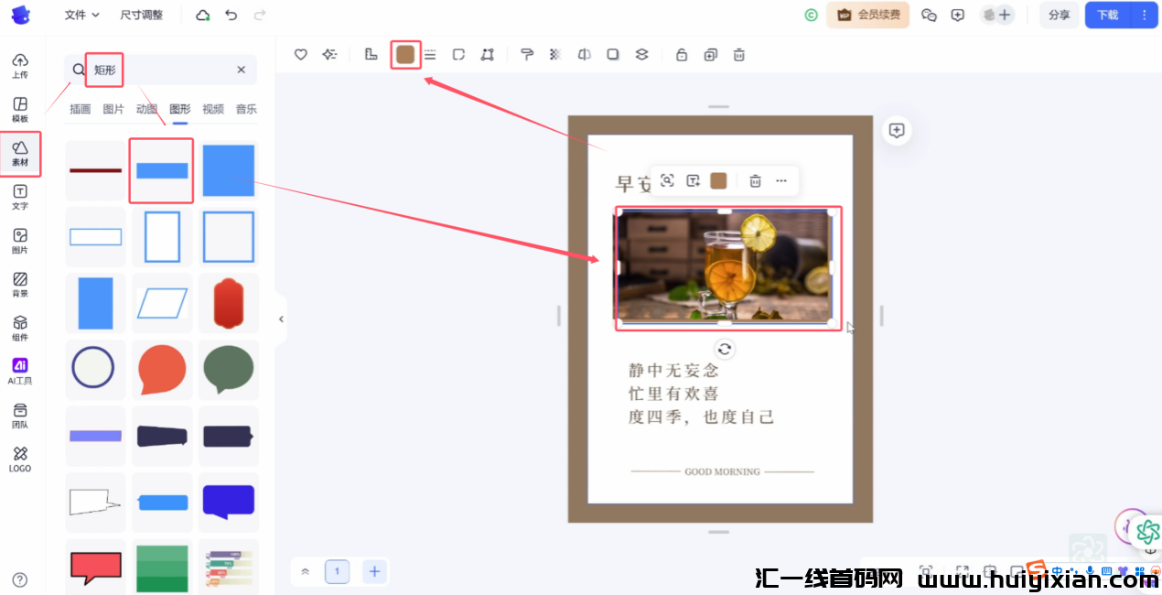Open the brown fill color swatch in toolbar

coord(405,54)
